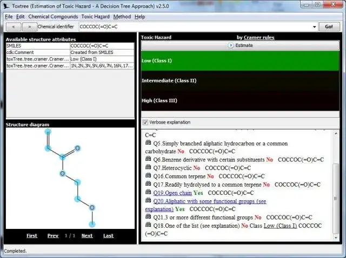Viewport: 346px width, 258px height.
Task: Toggle the Verbose explanation checkbox
Action: (145, 123)
